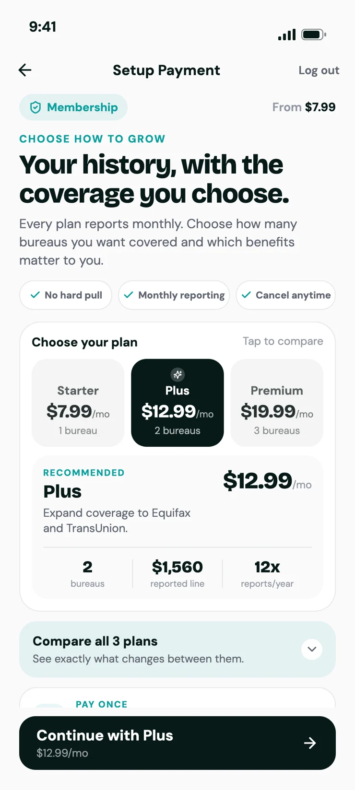Tap the sparkle icon on Plus card
This screenshot has height=790, width=355.
coord(177,374)
